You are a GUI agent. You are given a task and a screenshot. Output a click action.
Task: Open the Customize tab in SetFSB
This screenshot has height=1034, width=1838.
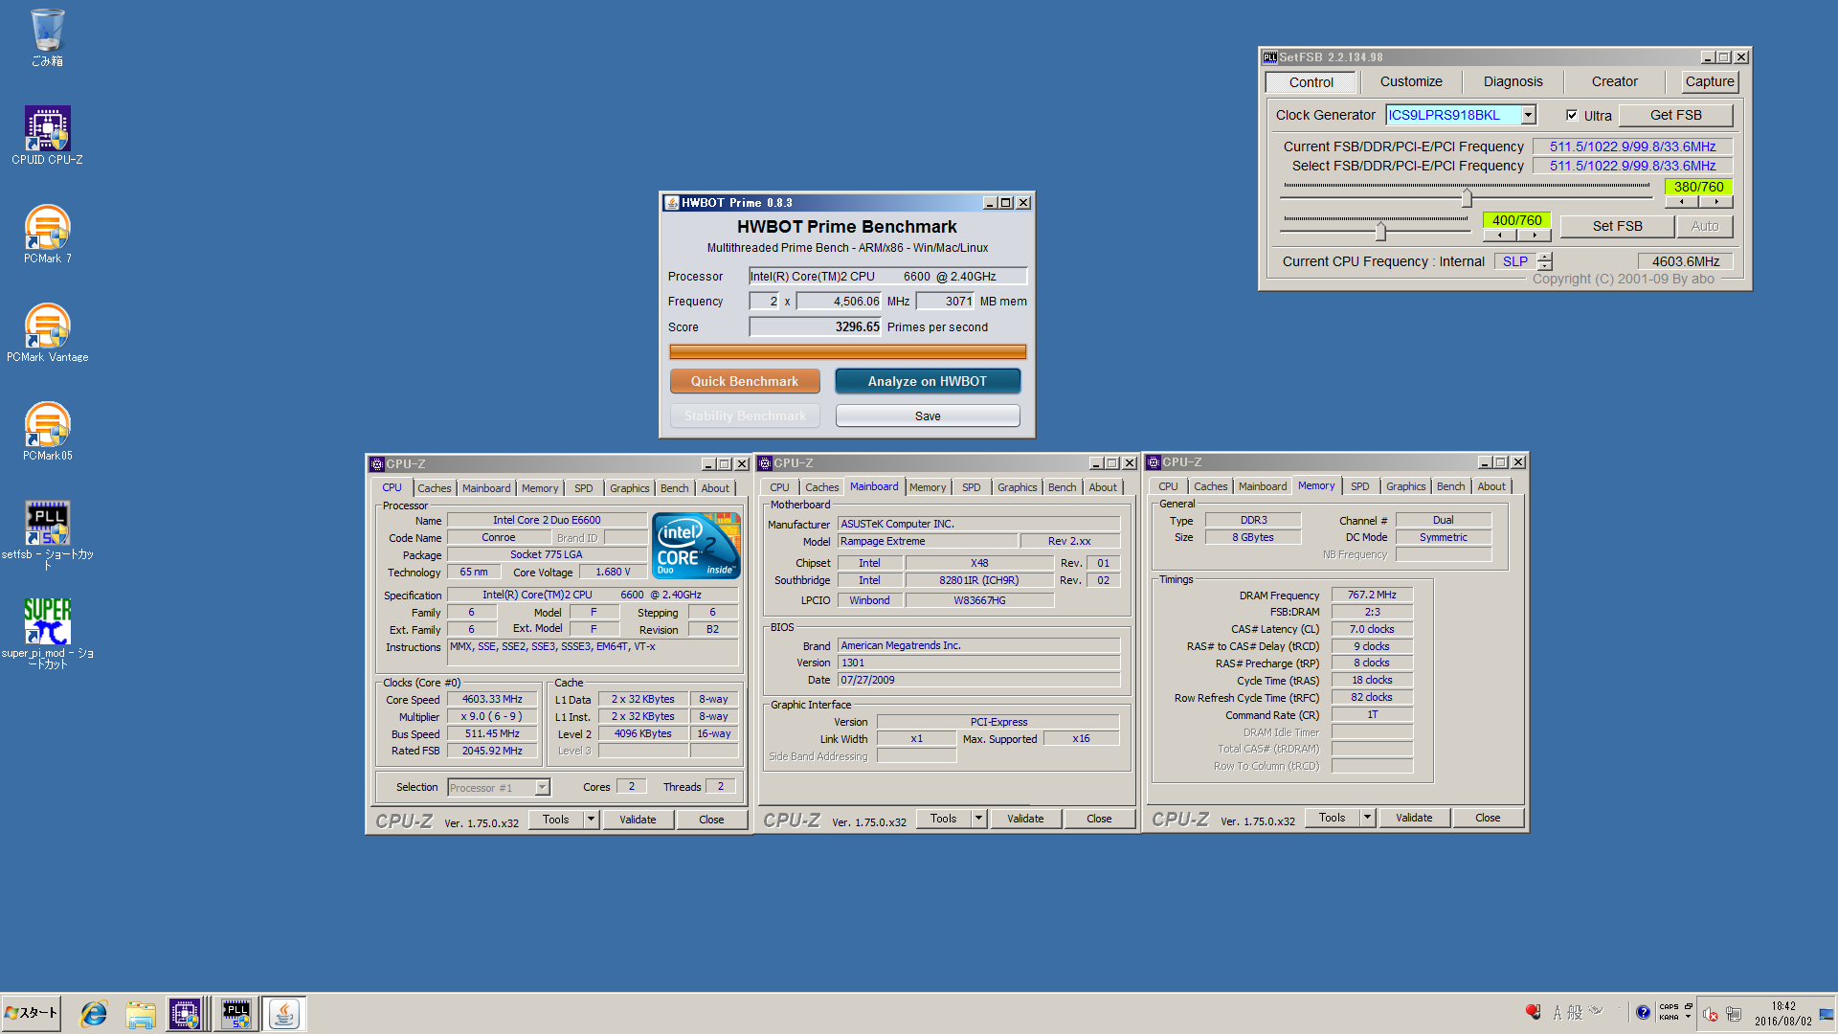[1411, 82]
